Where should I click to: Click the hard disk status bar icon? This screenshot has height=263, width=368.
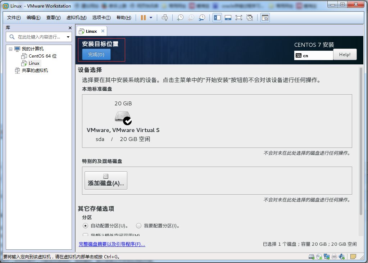point(312,257)
